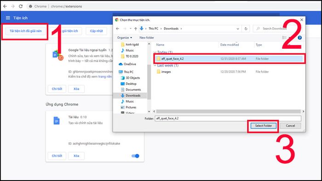Change the view layout icon

(284, 38)
